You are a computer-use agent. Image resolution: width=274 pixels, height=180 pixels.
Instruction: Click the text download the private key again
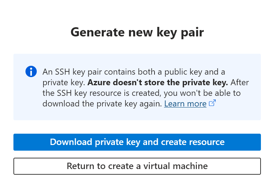tap(102, 104)
